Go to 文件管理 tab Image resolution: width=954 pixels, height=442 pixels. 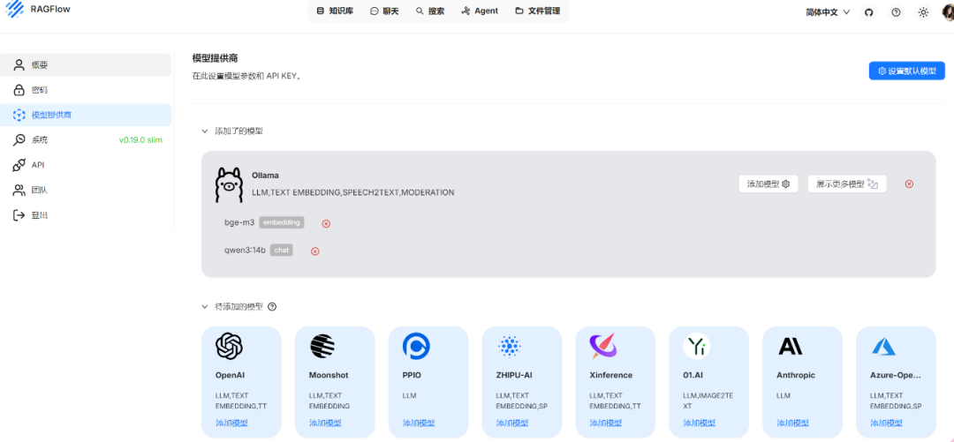(x=537, y=11)
